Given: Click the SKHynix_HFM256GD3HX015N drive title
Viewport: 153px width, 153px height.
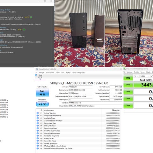Looking at the screenshot, I should click(79, 83).
